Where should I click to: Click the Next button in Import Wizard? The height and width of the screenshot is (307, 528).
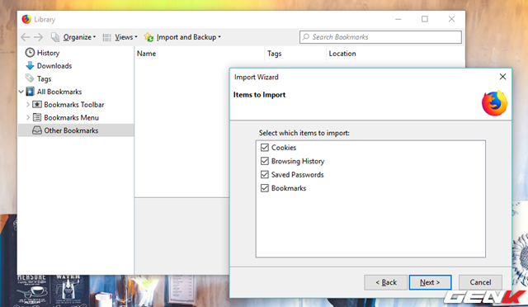pyautogui.click(x=430, y=282)
